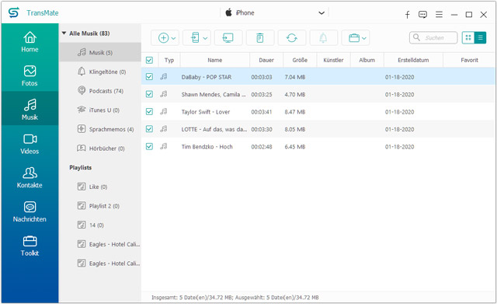Click size 8.05 MB in LOTTE row

295,129
